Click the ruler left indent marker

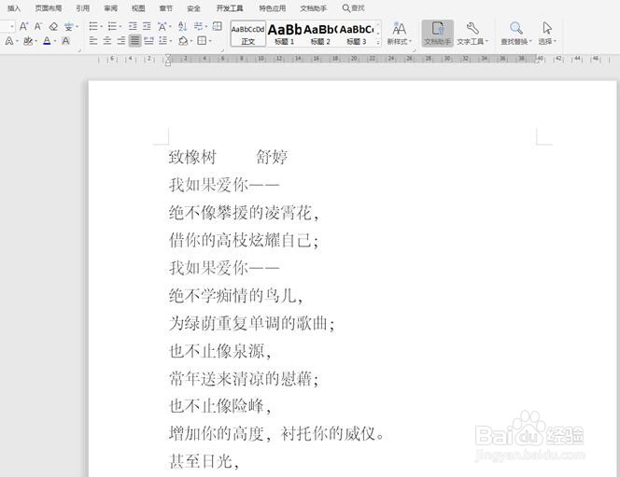tap(168, 60)
